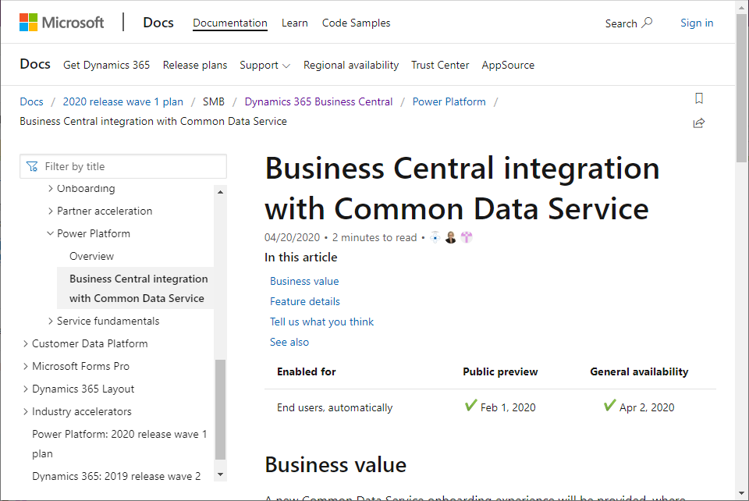749x501 pixels.
Task: Click the Microsoft logo
Action: pyautogui.click(x=62, y=23)
